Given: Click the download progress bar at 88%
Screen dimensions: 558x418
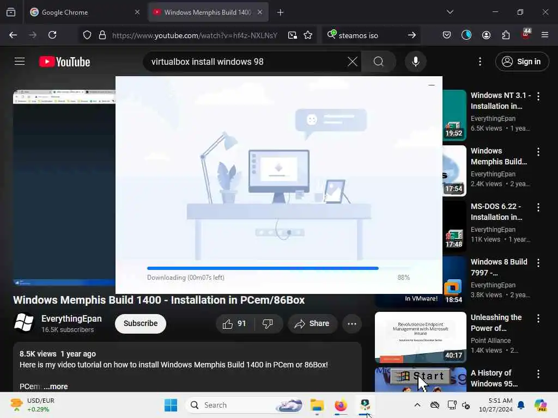Looking at the screenshot, I should pyautogui.click(x=278, y=268).
